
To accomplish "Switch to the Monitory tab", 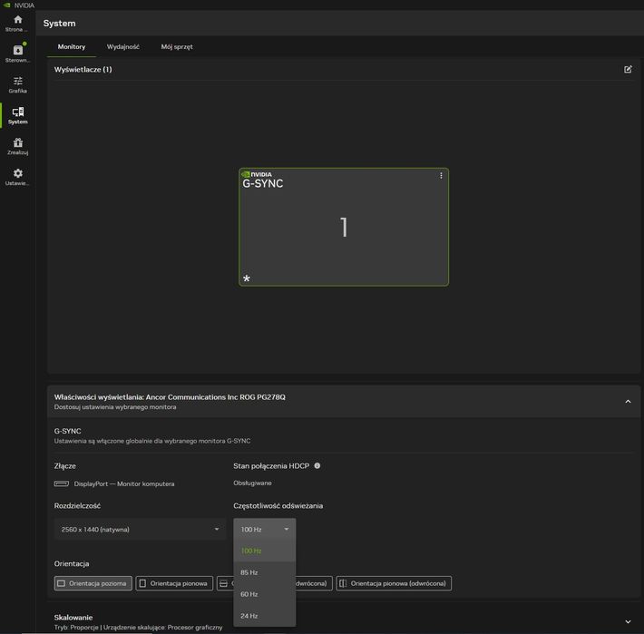I will tap(72, 47).
